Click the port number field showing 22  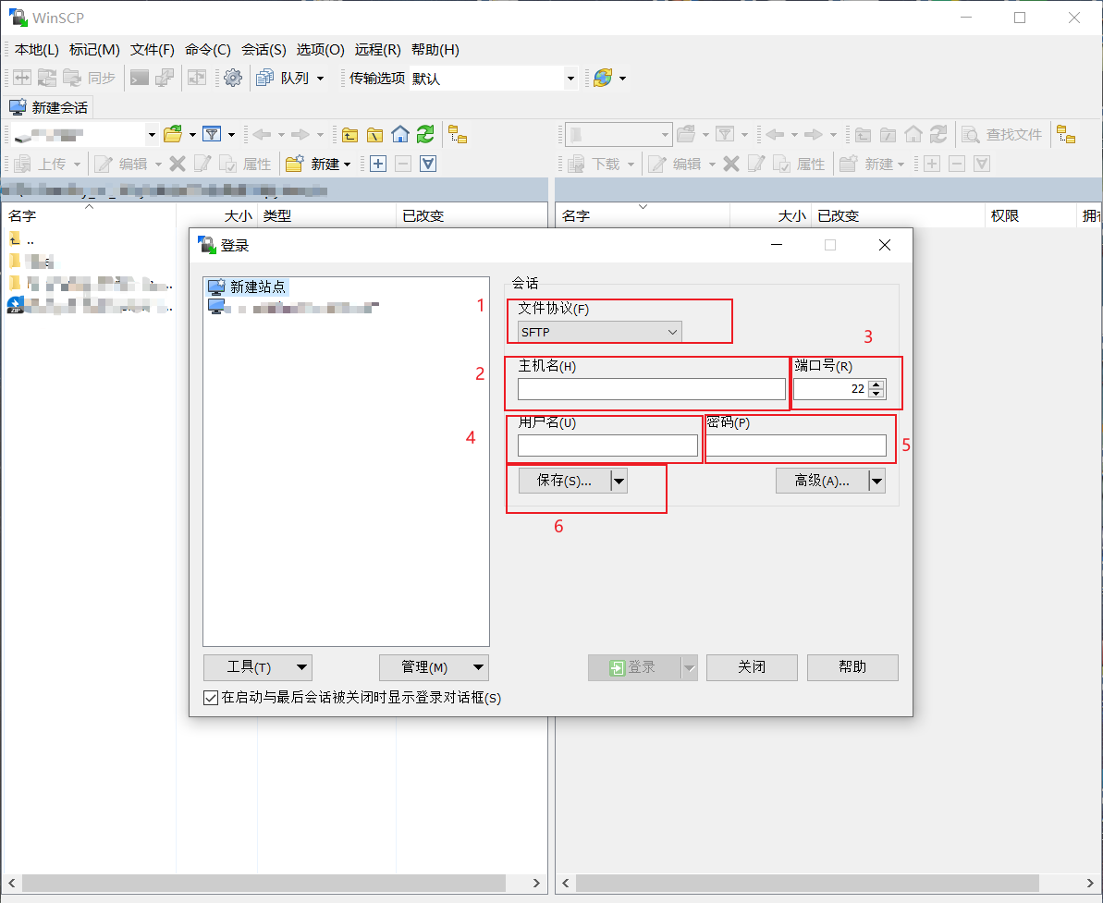[x=831, y=389]
